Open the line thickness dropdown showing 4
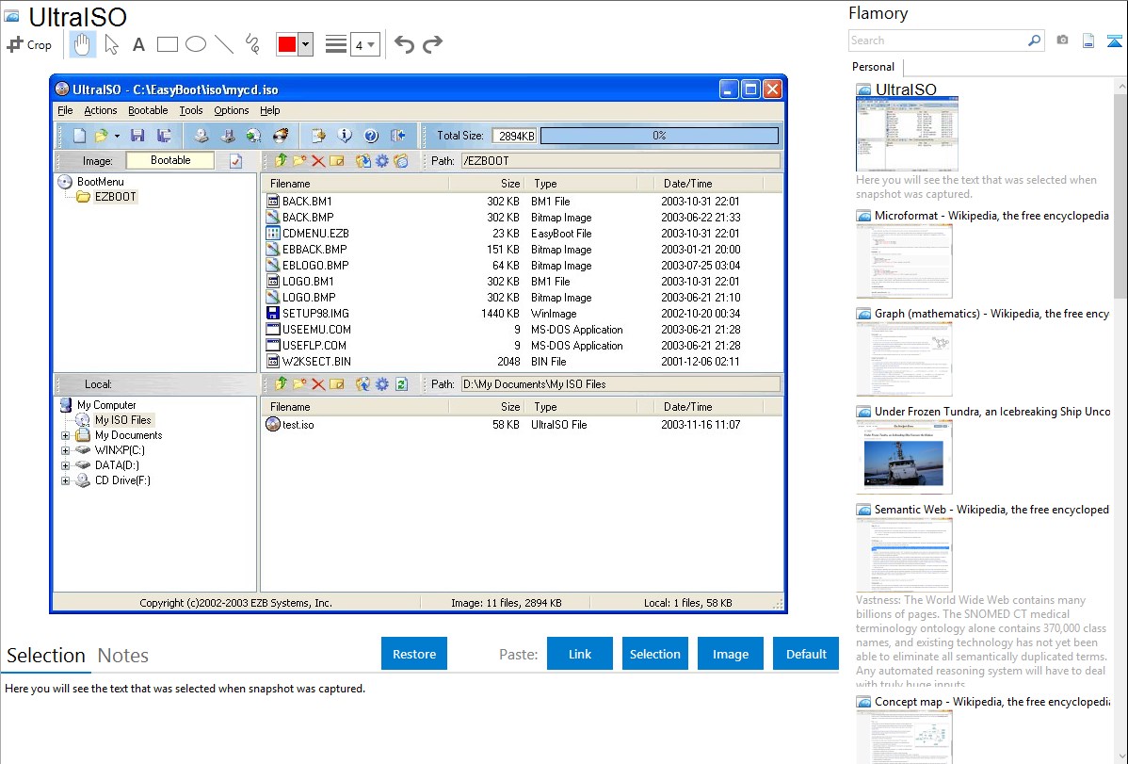This screenshot has height=764, width=1128. pos(364,44)
